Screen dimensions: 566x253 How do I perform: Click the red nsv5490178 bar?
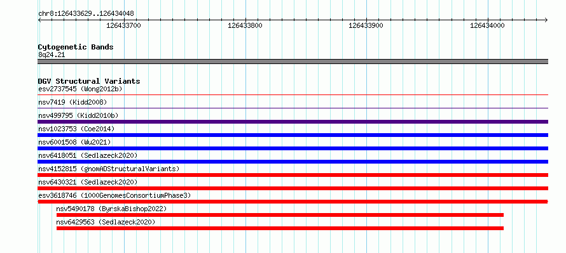tap(280, 215)
